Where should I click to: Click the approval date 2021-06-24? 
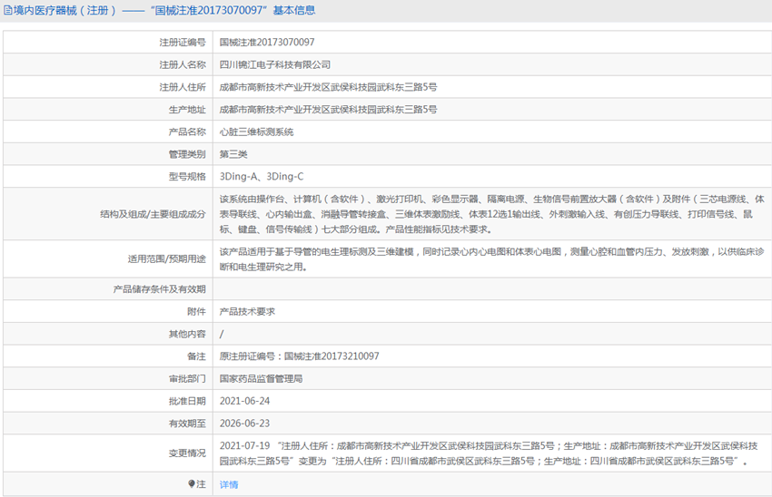coord(244,401)
